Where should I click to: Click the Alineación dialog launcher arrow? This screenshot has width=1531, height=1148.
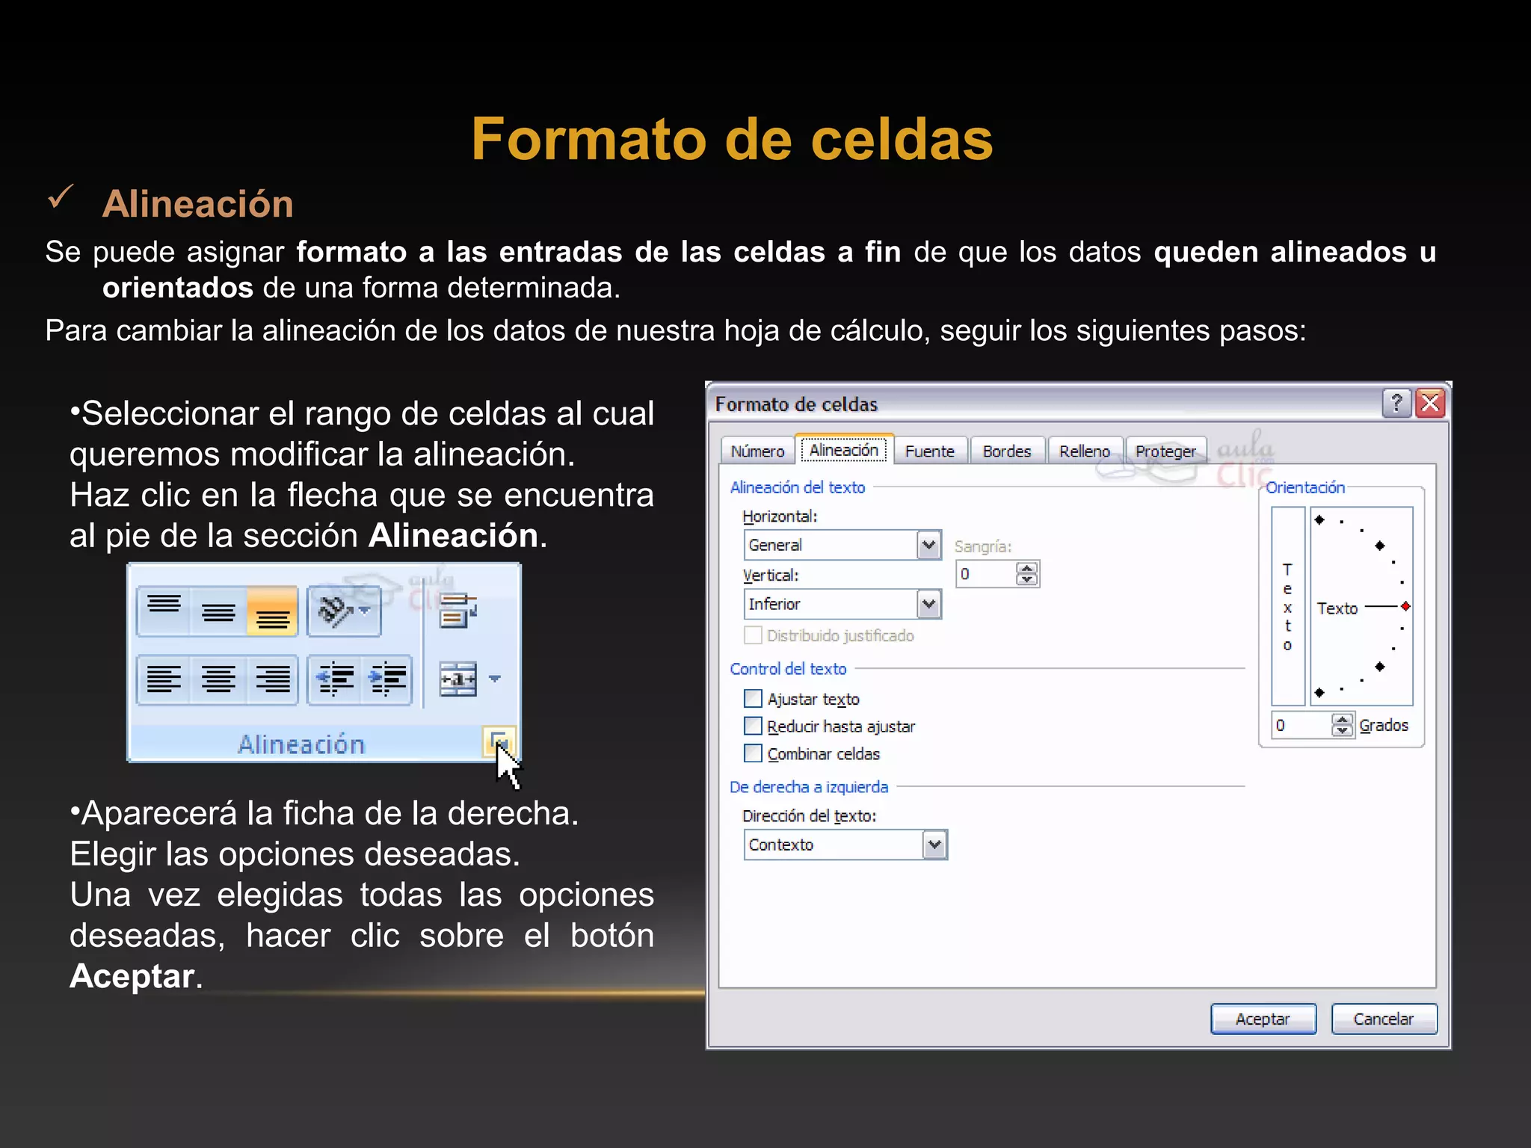pyautogui.click(x=499, y=743)
